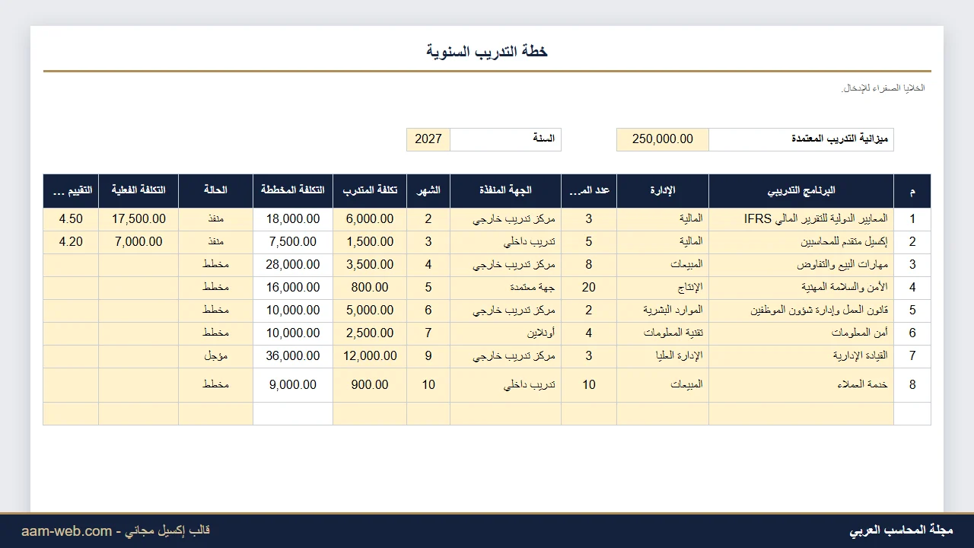974x548 pixels.
Task: Select the خدمة العملاء program cell
Action: (x=801, y=385)
